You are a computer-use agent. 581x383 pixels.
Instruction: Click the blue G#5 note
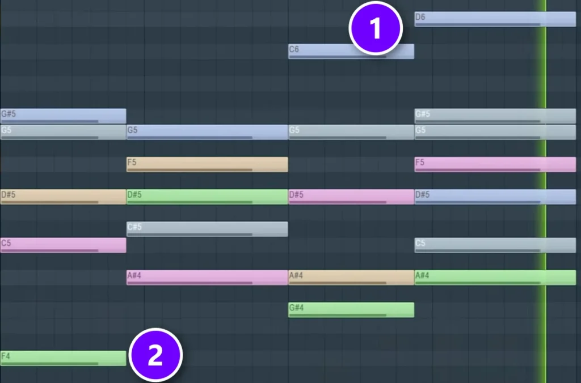[63, 116]
